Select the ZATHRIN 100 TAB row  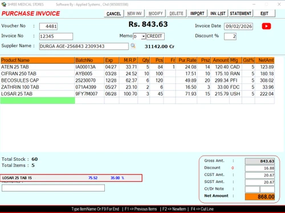point(137,87)
